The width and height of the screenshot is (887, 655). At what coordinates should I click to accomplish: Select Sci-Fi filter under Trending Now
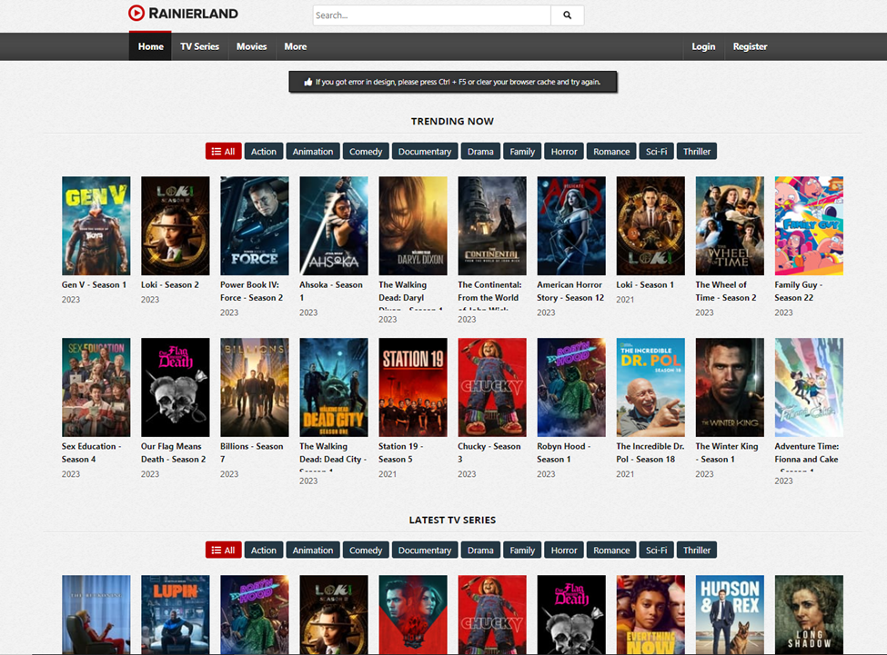(656, 152)
